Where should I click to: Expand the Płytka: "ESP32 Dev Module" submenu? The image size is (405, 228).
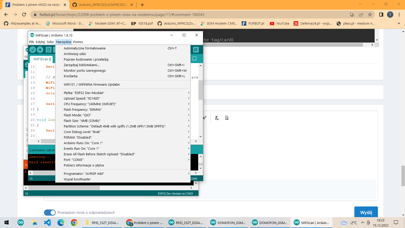(x=123, y=93)
